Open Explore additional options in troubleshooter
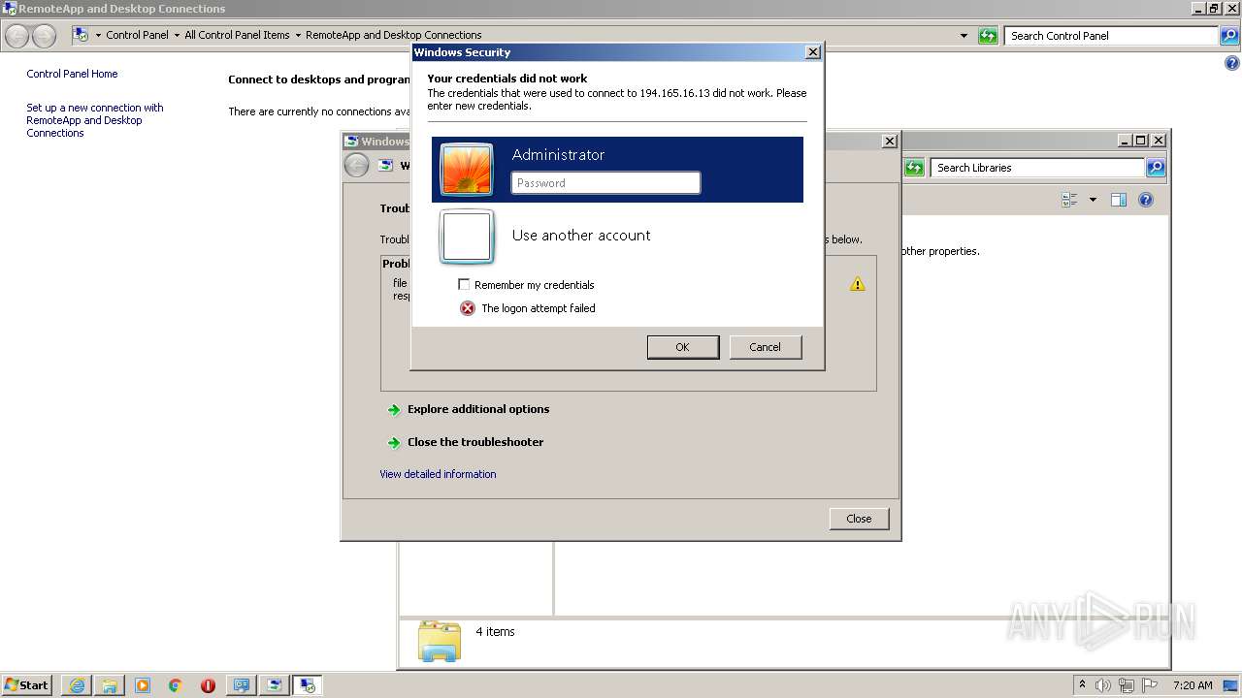 click(x=478, y=409)
